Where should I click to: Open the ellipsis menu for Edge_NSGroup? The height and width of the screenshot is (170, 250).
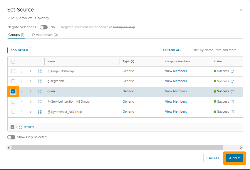[21, 71]
